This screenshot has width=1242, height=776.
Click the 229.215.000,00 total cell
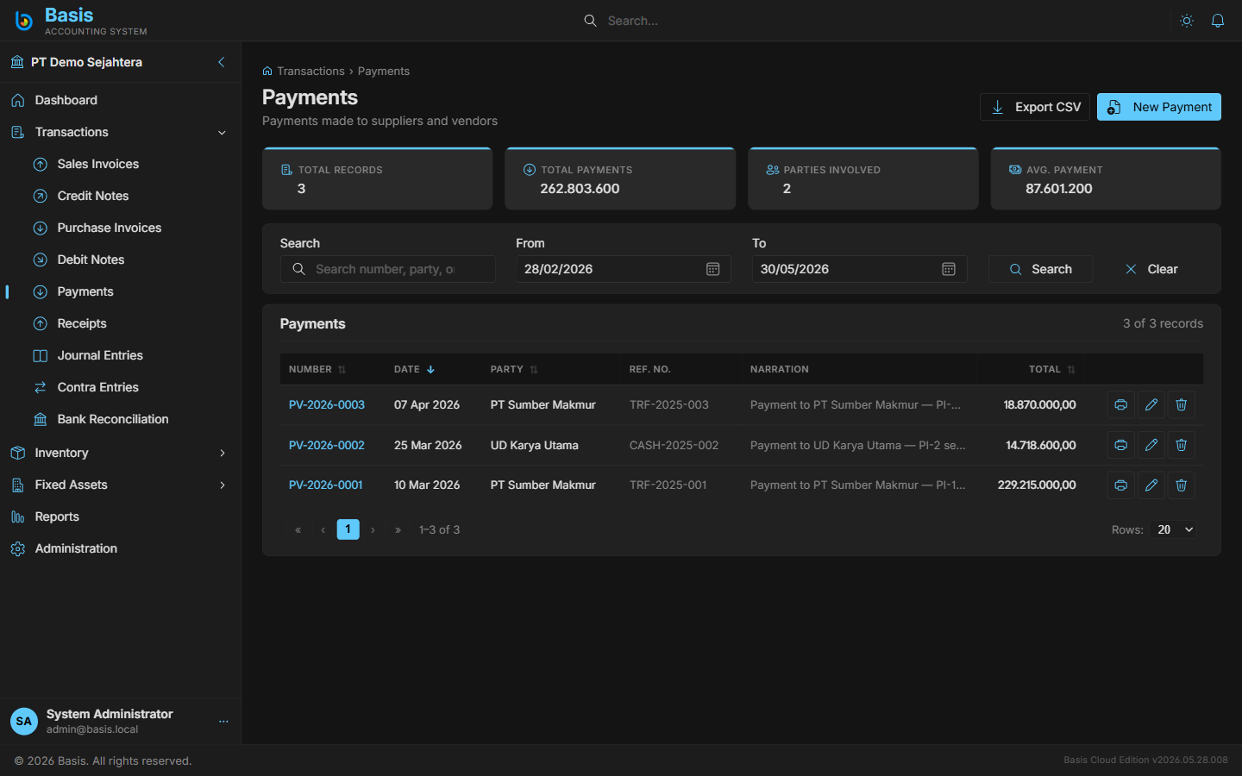pos(1037,485)
